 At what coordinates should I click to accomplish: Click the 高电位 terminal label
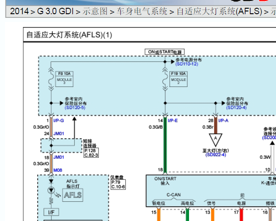(x=187, y=204)
